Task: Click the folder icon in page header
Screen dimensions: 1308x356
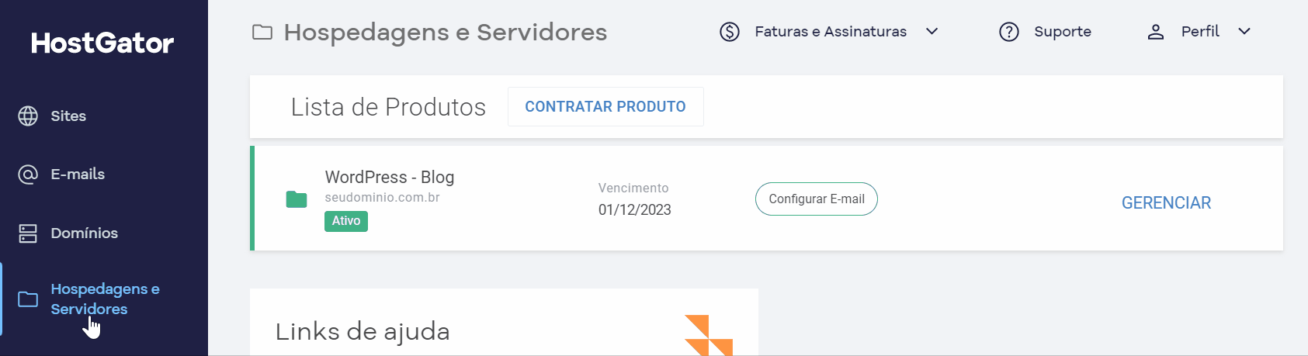Action: (x=262, y=33)
